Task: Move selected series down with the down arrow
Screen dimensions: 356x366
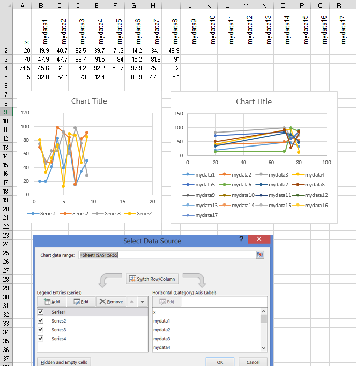Action: click(142, 302)
